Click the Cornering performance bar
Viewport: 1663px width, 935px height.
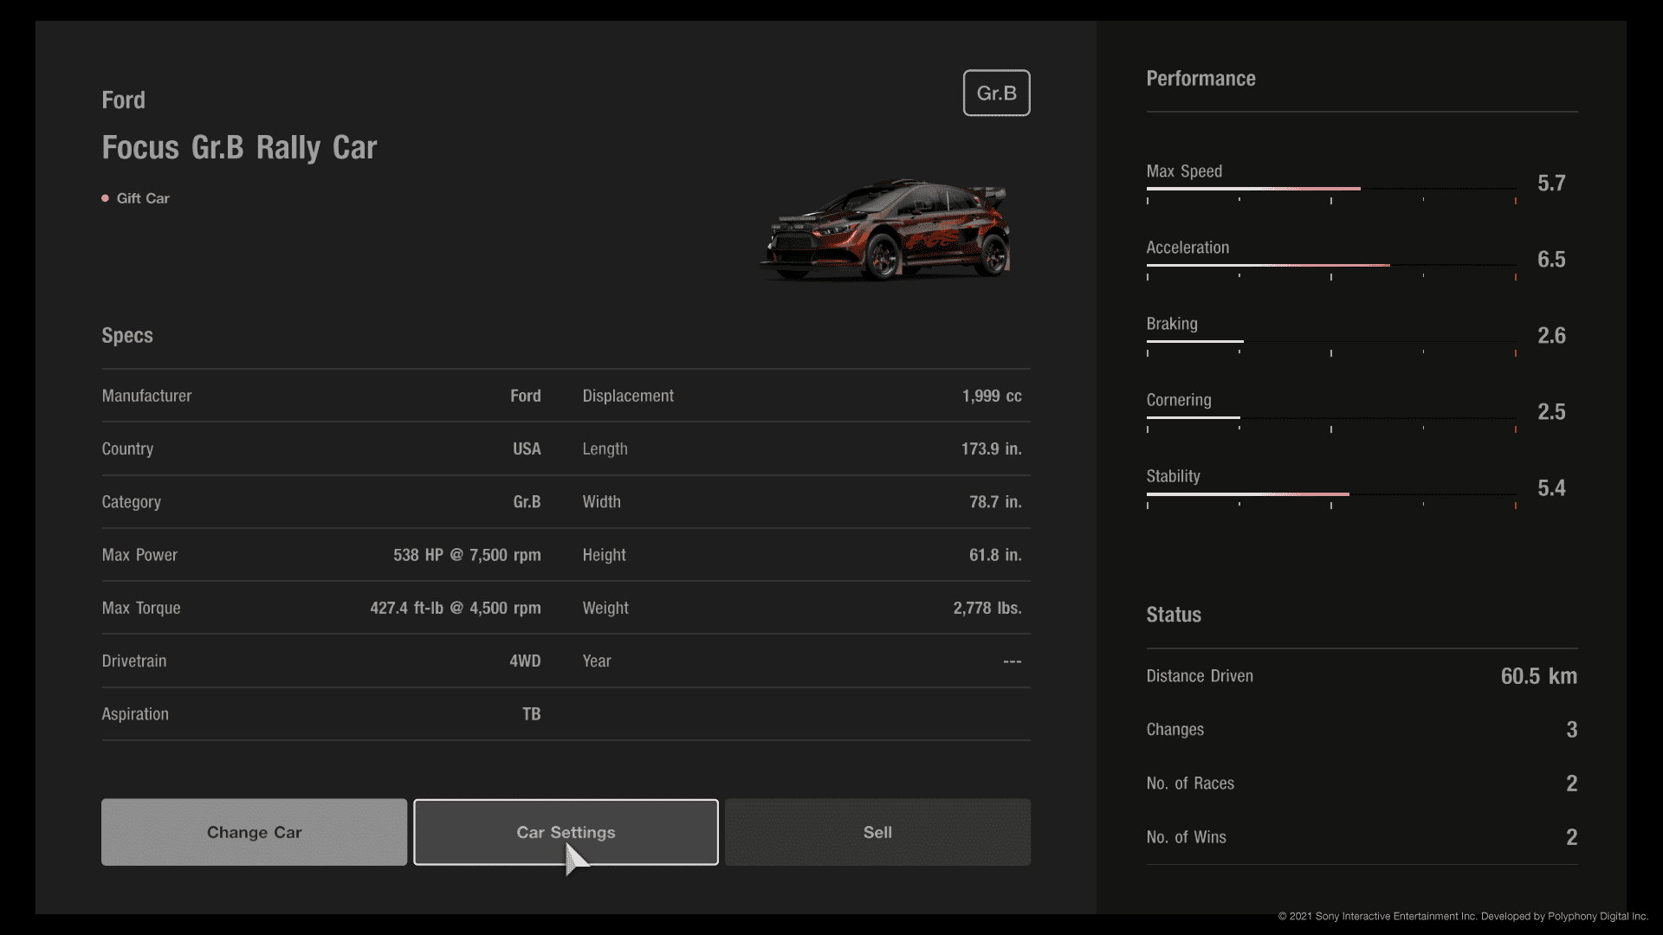1331,417
